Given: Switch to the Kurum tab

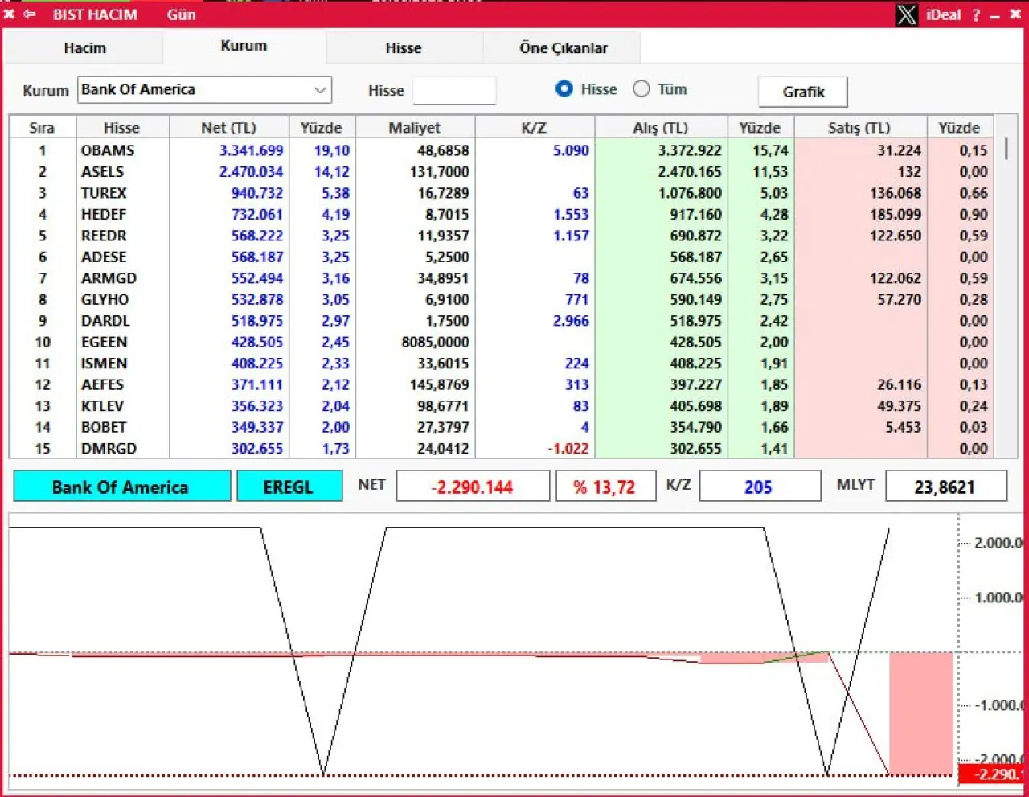Looking at the screenshot, I should tap(244, 46).
